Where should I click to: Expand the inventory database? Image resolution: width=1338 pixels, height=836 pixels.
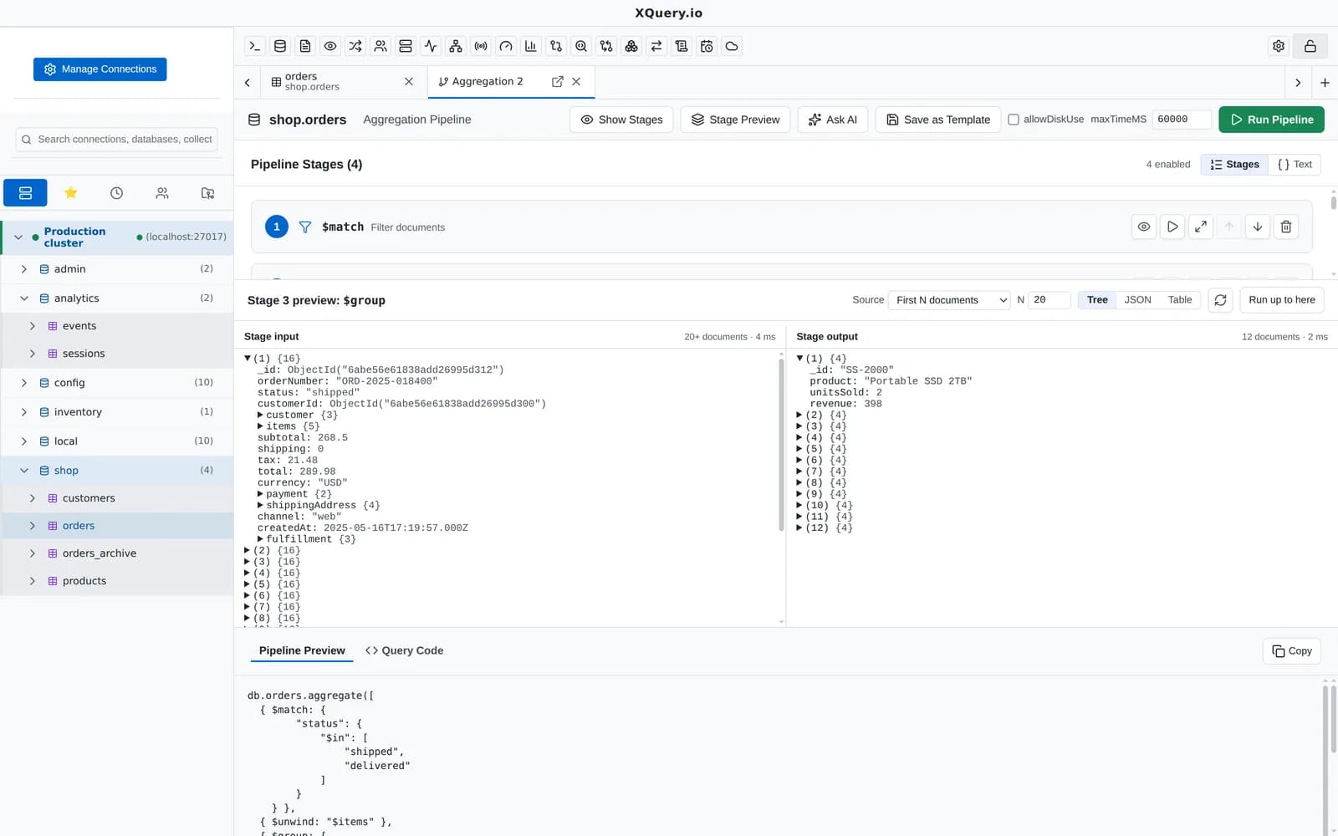click(x=24, y=412)
